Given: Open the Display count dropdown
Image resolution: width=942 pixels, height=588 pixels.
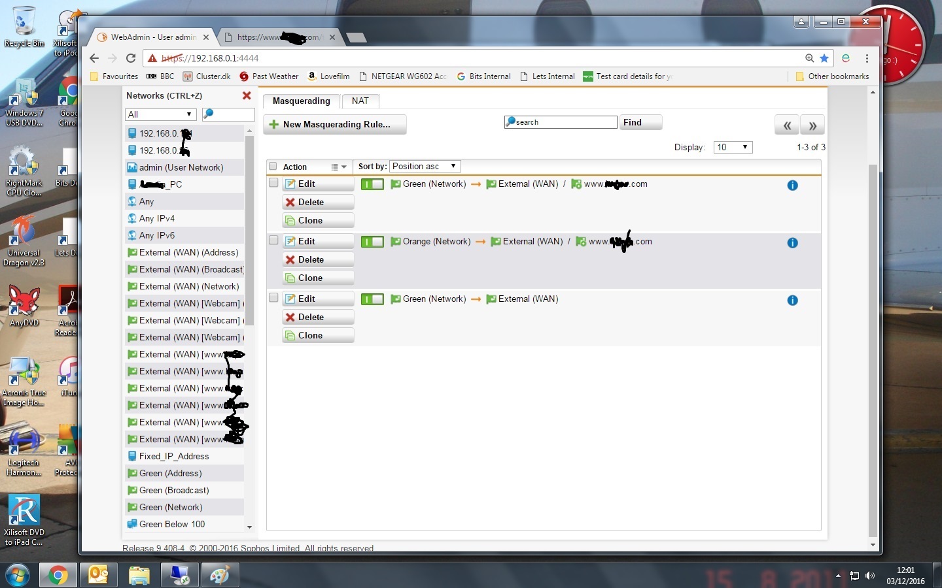Looking at the screenshot, I should pyautogui.click(x=733, y=147).
